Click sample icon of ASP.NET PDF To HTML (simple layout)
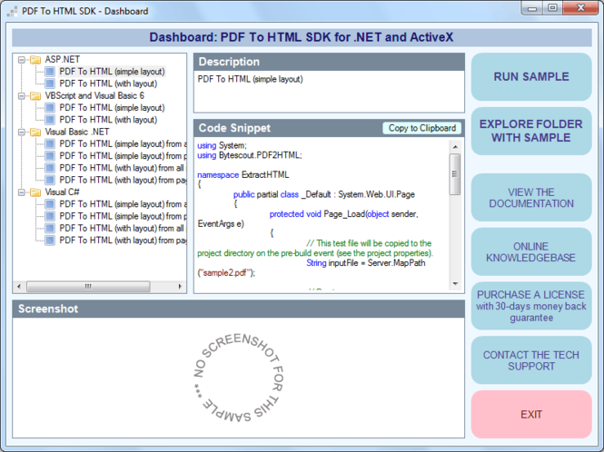Viewport: 604px width, 452px height. 50,72
